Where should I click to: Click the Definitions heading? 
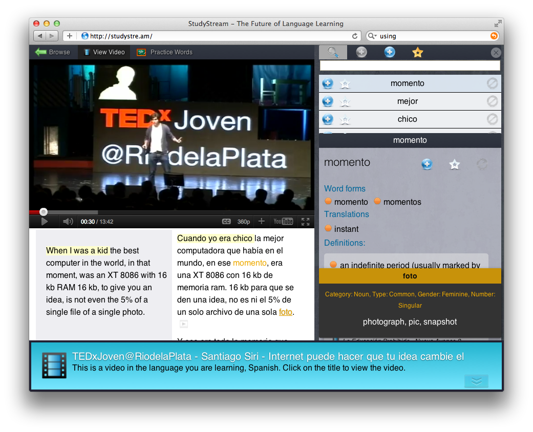[x=345, y=243]
